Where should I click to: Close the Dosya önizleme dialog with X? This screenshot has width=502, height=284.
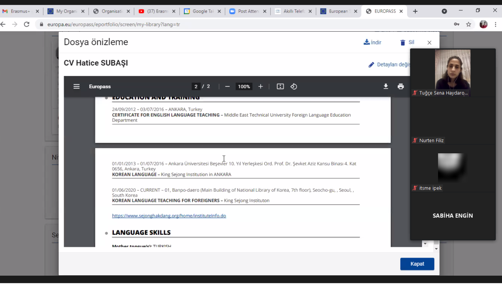point(429,43)
